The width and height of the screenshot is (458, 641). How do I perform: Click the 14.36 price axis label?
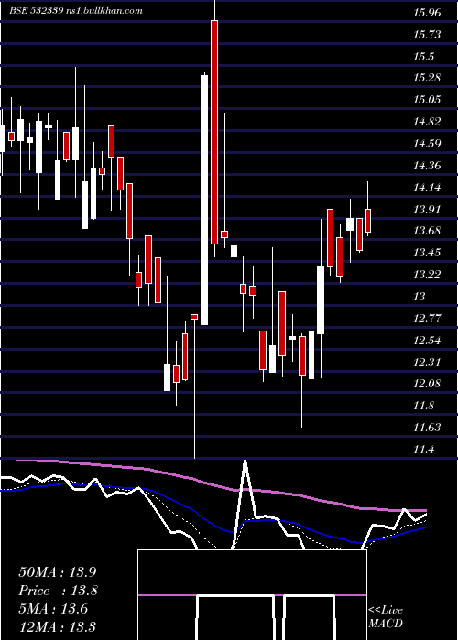point(427,166)
